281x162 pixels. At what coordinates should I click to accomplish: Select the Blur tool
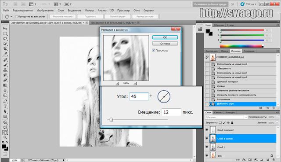point(5,90)
